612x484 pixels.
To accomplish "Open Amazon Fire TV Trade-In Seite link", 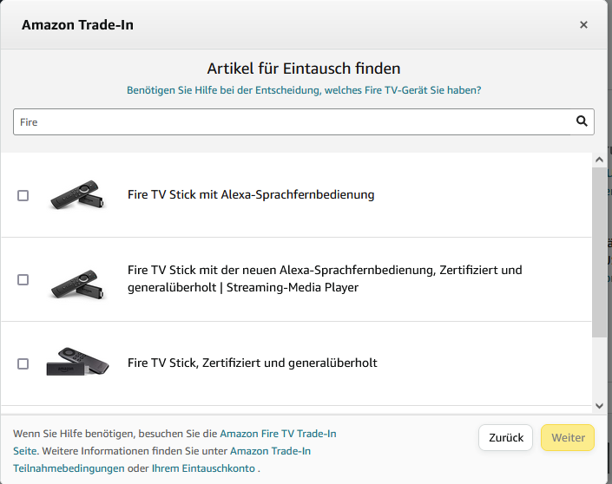I will pyautogui.click(x=278, y=434).
